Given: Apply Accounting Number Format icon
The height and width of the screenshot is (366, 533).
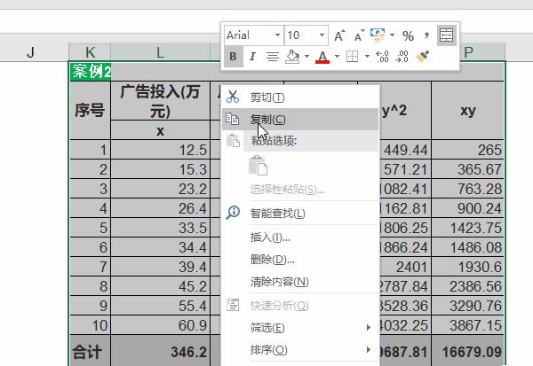Looking at the screenshot, I should (378, 35).
